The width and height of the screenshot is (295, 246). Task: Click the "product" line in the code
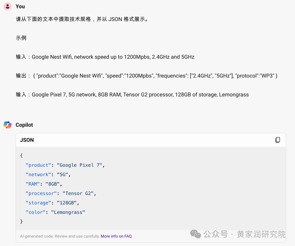click(65, 165)
